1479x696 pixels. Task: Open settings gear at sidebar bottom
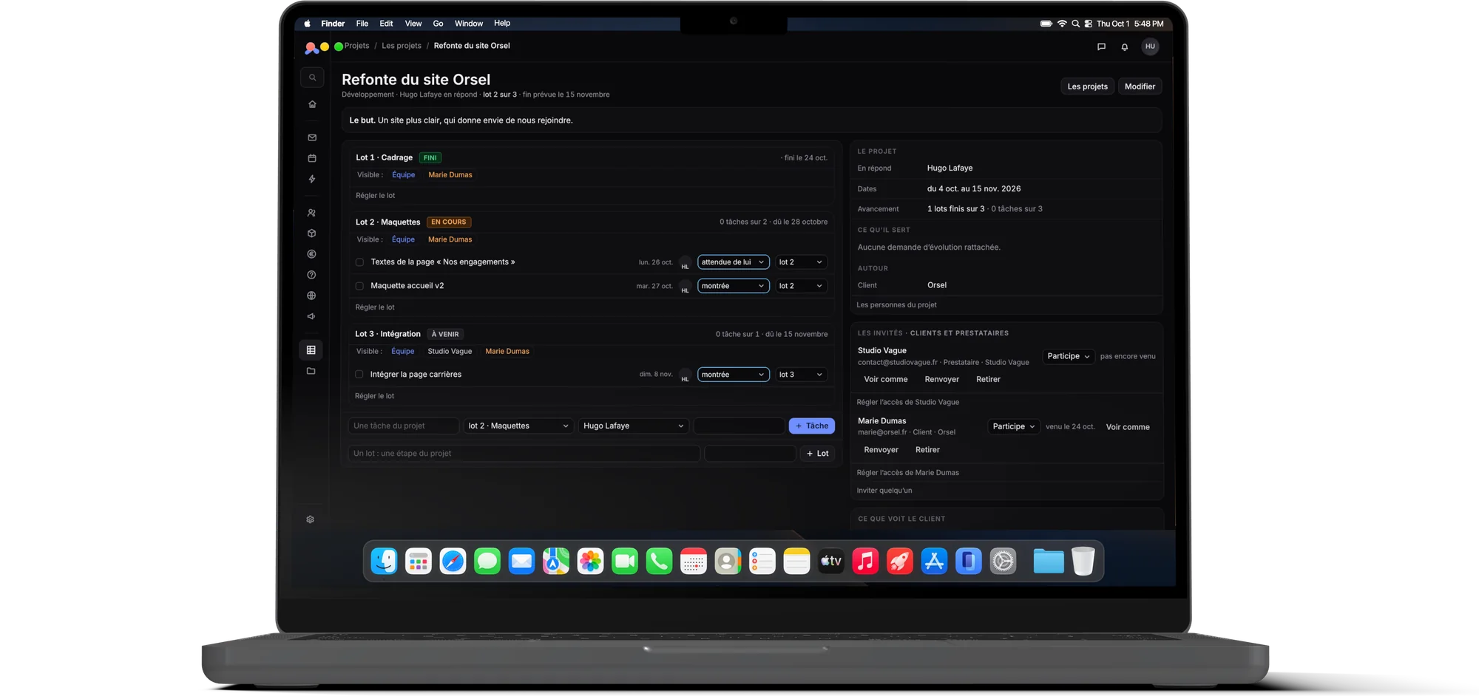pyautogui.click(x=311, y=519)
